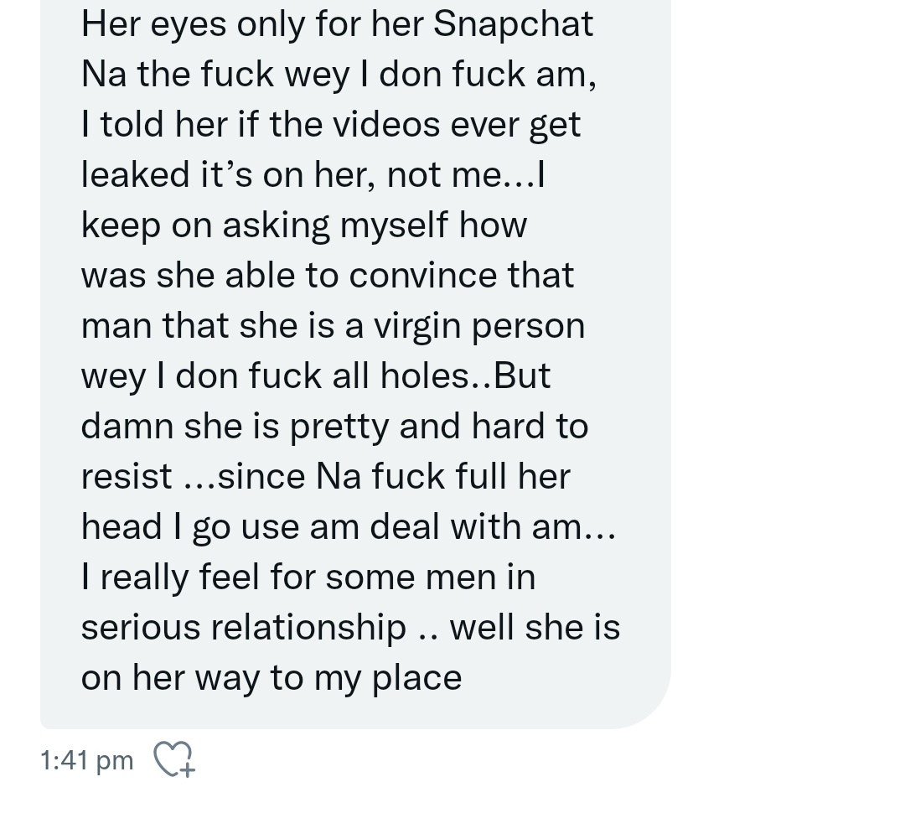
Task: Click the words 'I really feel for some men in'
Action: click(308, 577)
